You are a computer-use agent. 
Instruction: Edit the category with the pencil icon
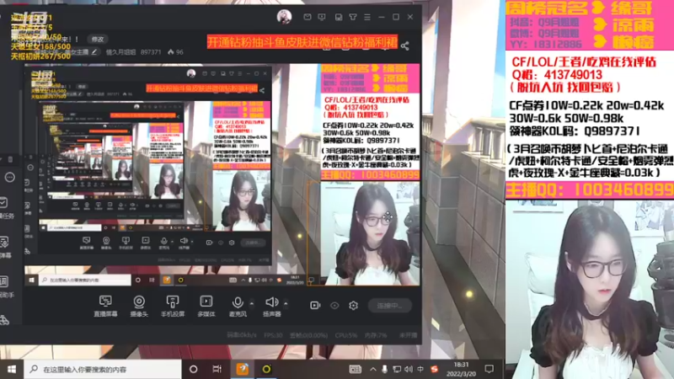[94, 52]
